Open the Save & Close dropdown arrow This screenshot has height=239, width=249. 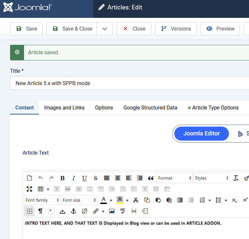coord(105,29)
